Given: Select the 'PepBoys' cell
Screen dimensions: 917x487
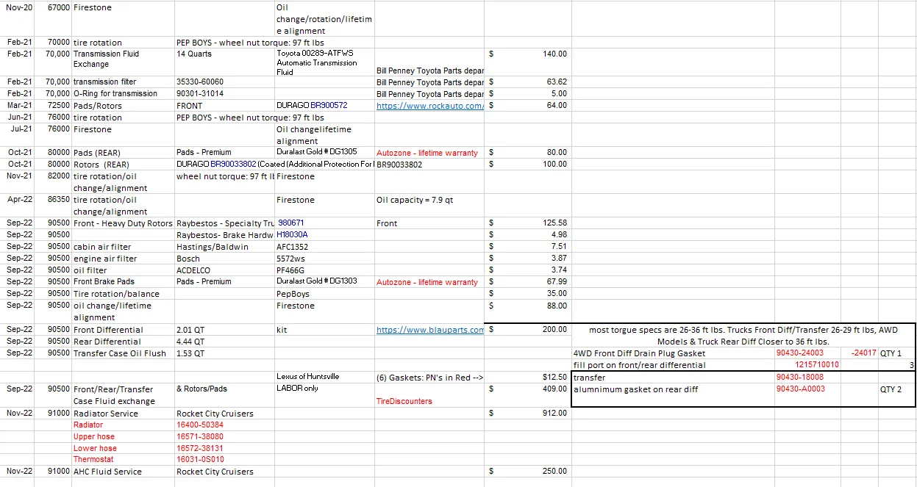Looking at the screenshot, I should click(x=324, y=293).
